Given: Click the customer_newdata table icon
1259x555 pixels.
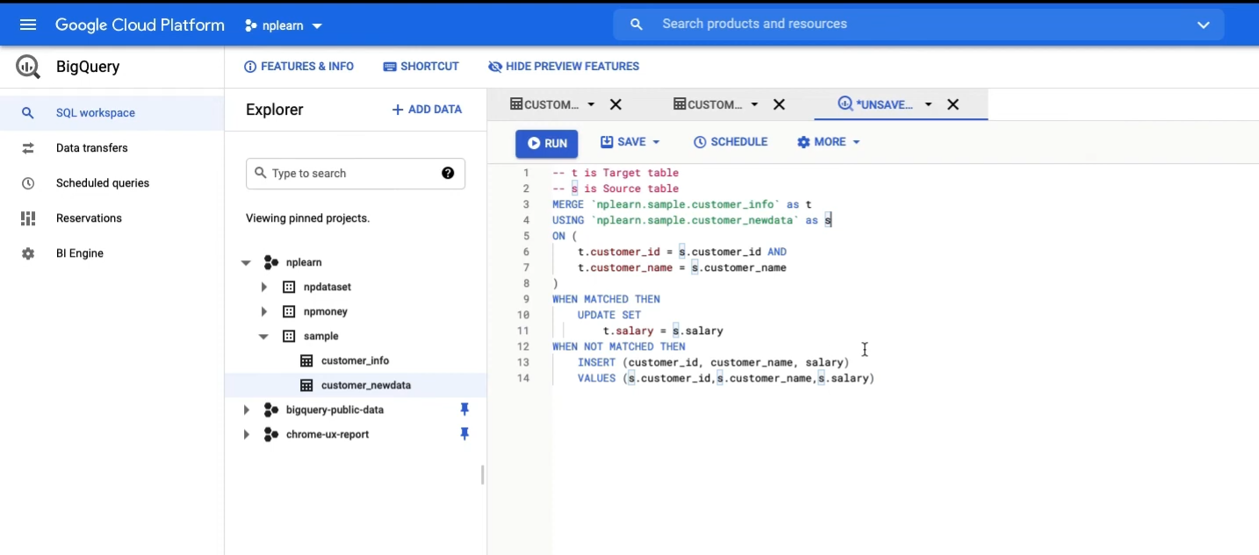Looking at the screenshot, I should click(x=306, y=385).
